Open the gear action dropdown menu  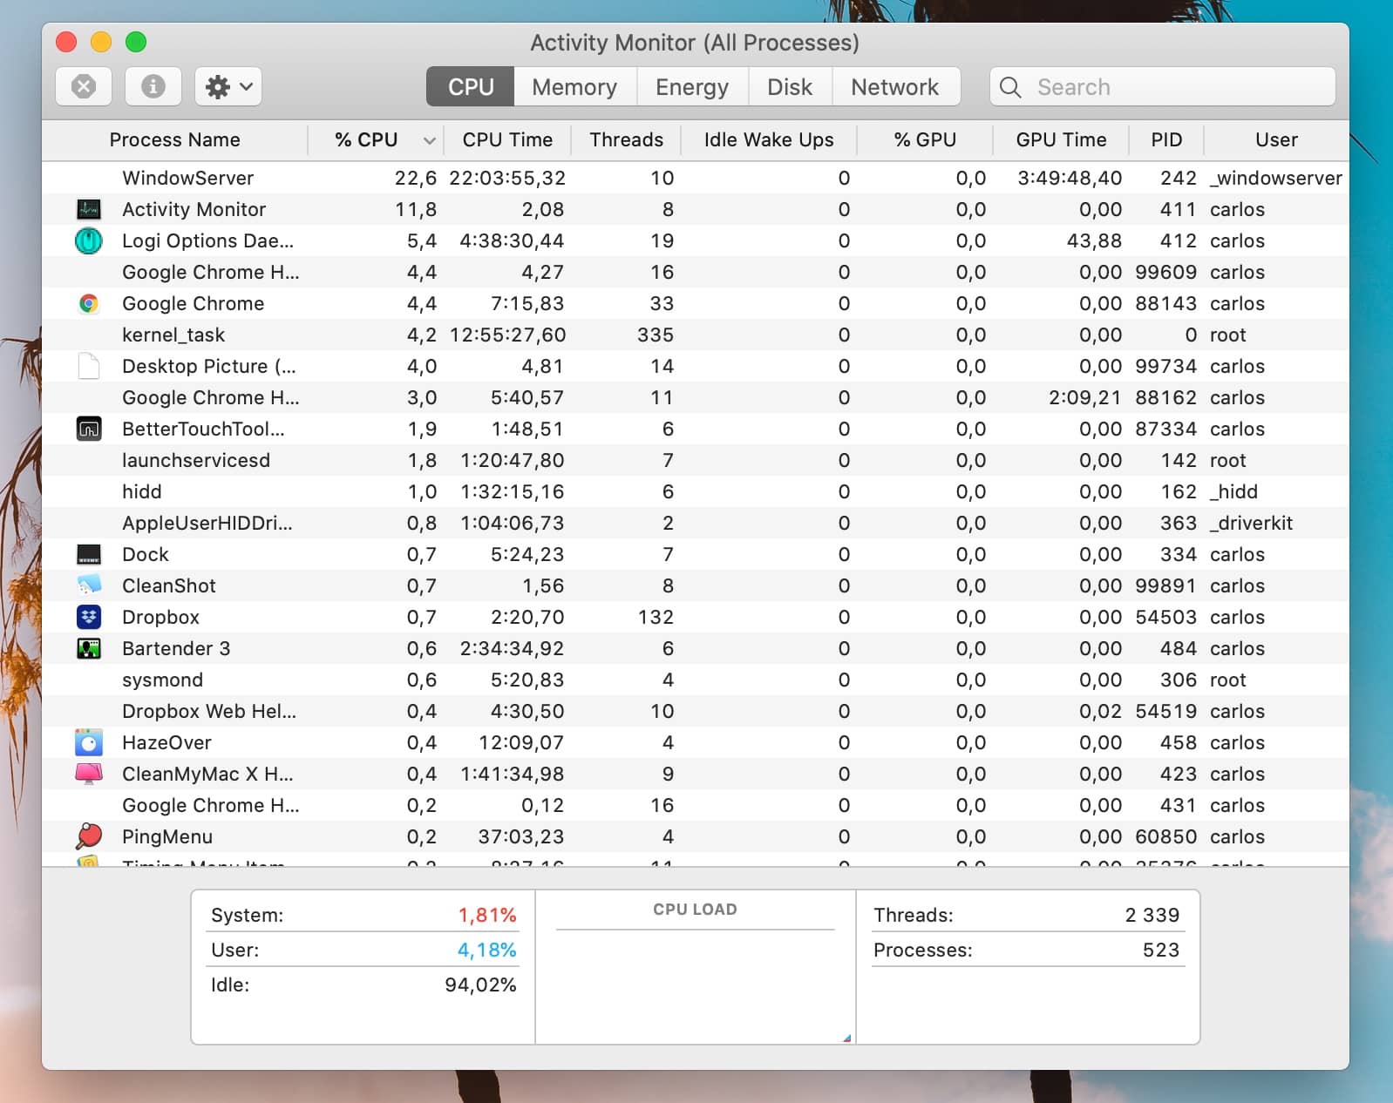tap(228, 86)
